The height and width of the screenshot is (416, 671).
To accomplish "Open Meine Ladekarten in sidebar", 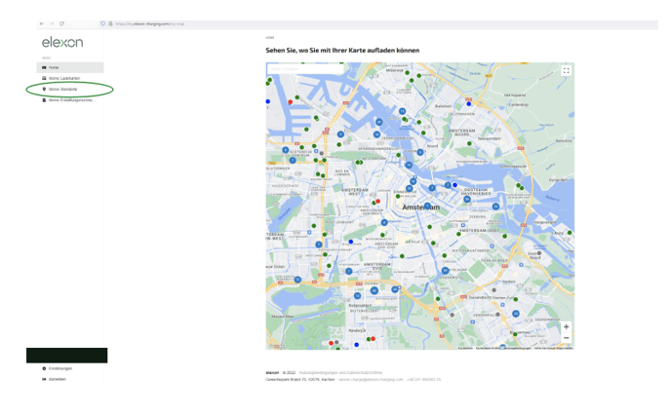I will 70,78.
